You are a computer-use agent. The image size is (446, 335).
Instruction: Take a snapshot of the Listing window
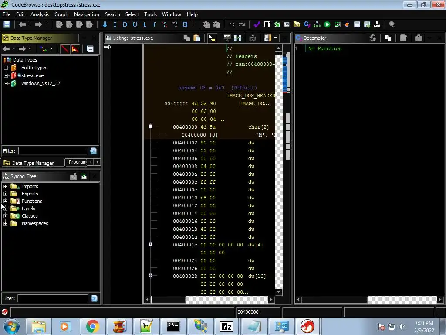(x=252, y=38)
